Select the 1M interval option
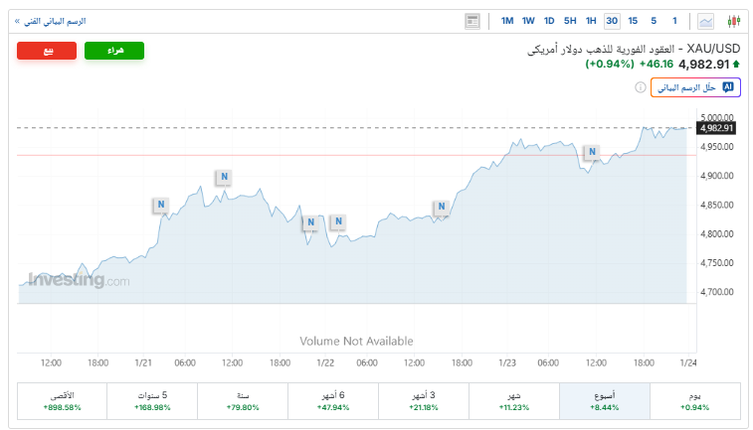The image size is (753, 430). [x=507, y=21]
